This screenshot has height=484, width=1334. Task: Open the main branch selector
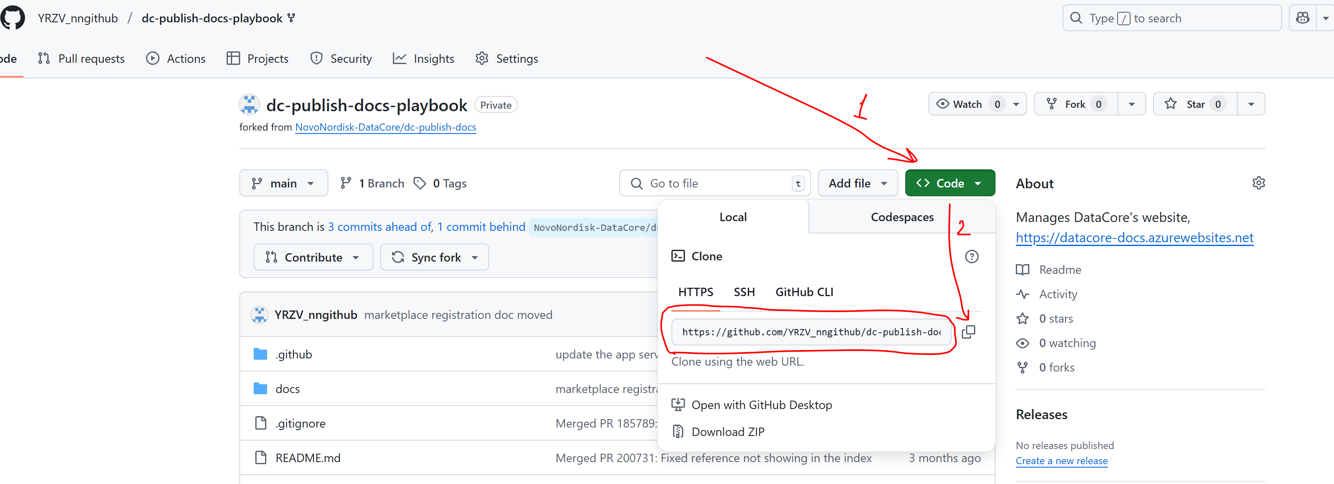[283, 183]
